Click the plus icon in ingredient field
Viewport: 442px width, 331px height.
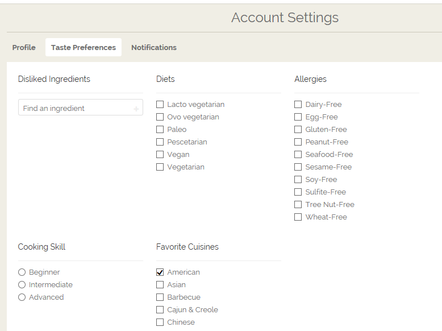136,108
